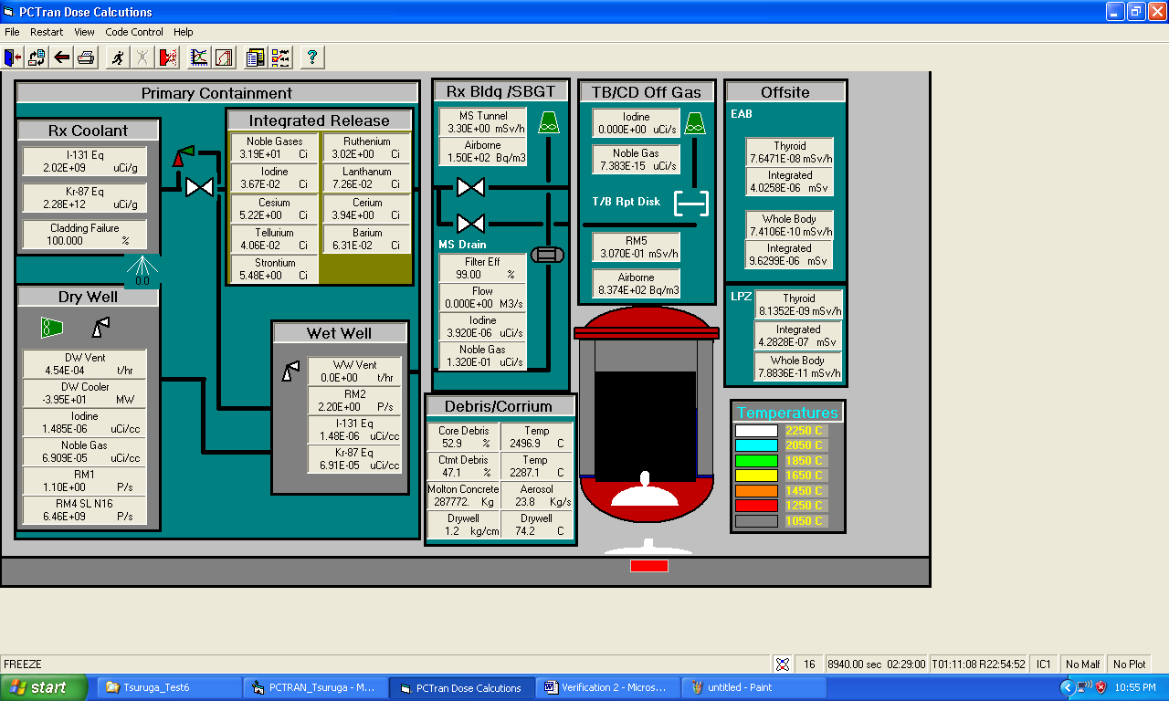Click the Cladding Failure 100.000 % value

(84, 235)
